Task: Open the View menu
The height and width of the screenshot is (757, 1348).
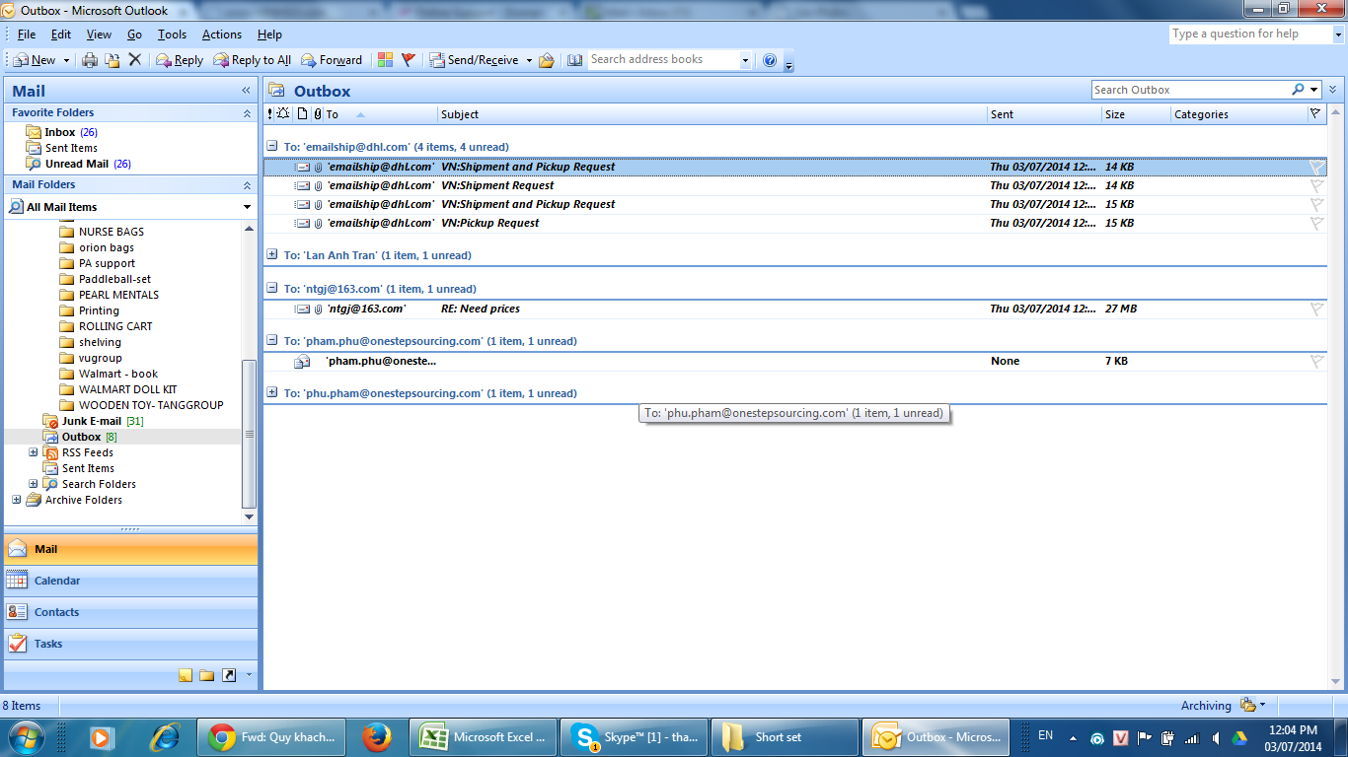Action: point(99,34)
